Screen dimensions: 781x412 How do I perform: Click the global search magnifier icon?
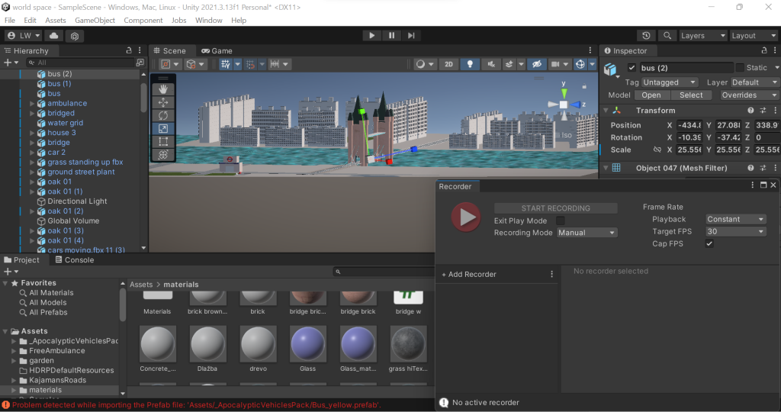coord(667,35)
